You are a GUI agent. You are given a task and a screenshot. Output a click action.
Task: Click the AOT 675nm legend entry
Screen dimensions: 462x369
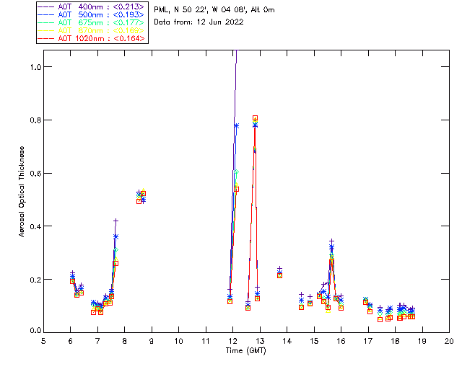[91, 22]
